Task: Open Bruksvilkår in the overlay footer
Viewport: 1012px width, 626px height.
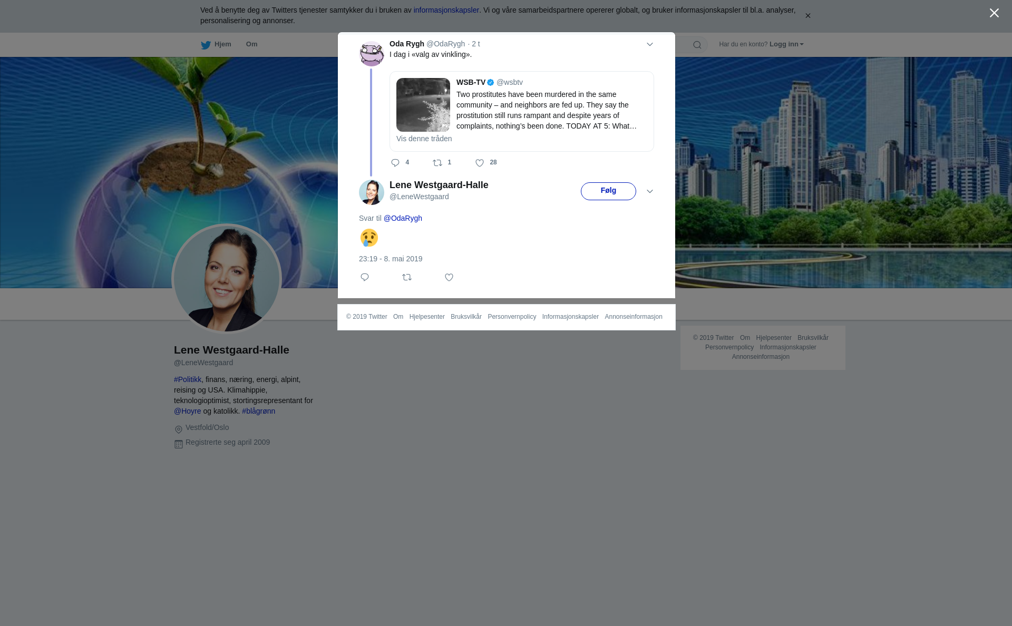Action: click(466, 317)
